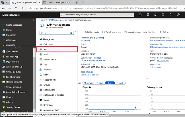Set time range to 1 hour

(x=100, y=83)
